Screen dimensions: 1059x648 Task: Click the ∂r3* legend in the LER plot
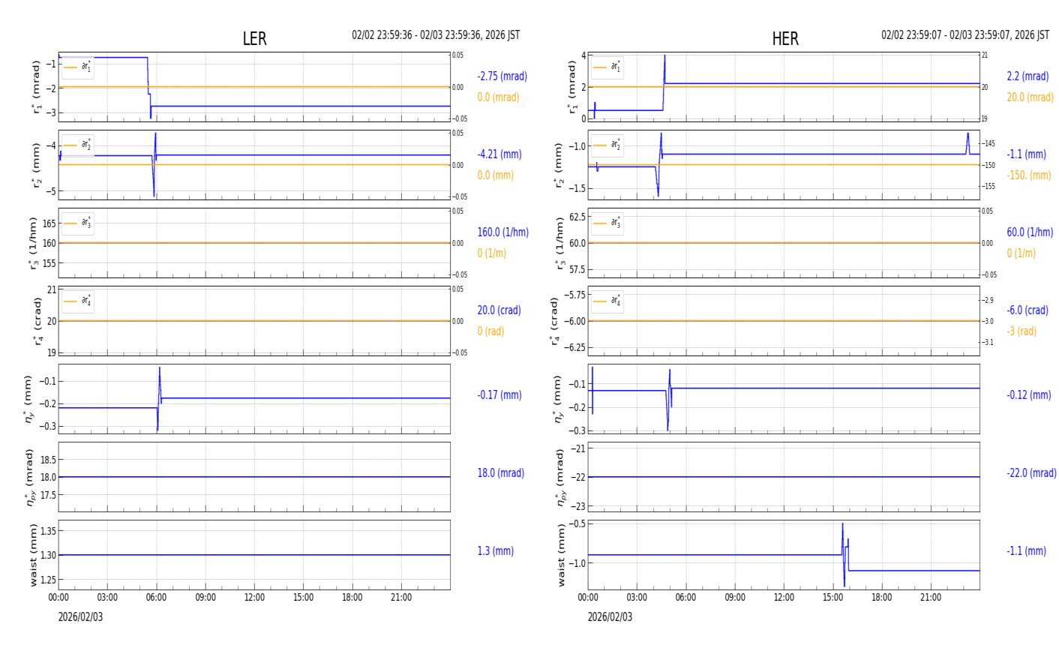point(78,223)
